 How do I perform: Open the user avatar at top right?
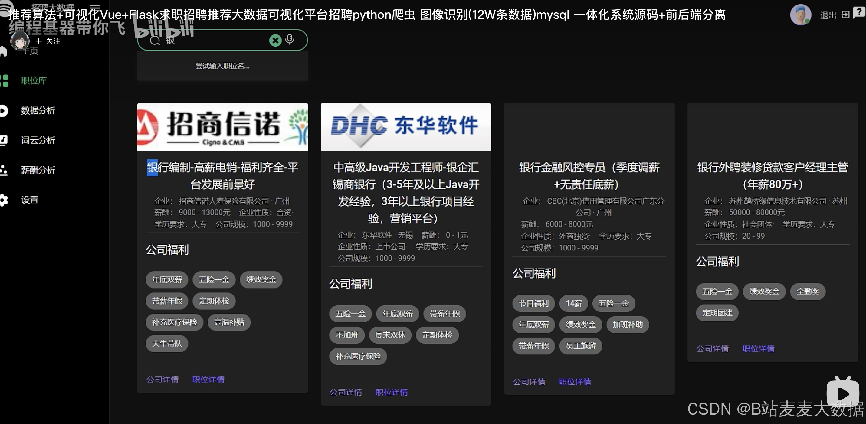tap(800, 15)
